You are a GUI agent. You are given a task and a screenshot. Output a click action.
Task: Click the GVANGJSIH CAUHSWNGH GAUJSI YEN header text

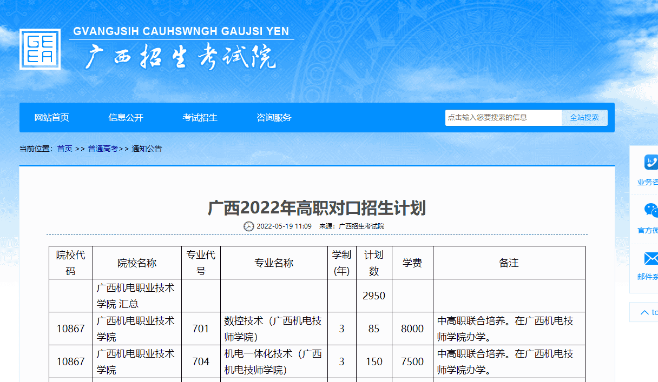(x=181, y=31)
